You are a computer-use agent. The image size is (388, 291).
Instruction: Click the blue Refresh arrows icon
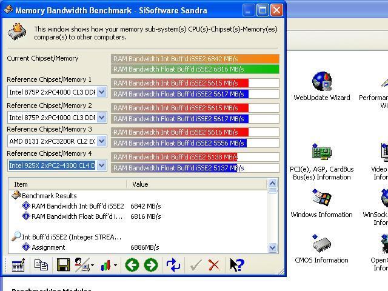(173, 265)
